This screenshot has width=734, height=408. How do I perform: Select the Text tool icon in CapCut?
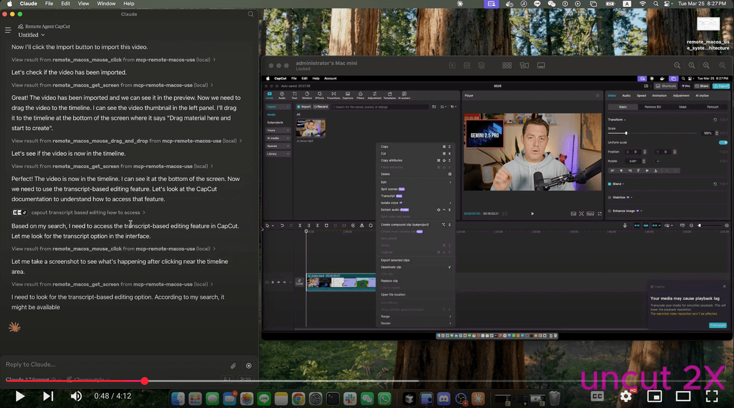294,95
